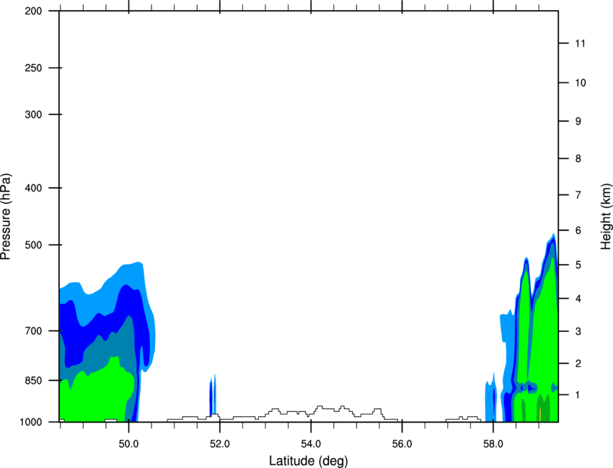The height and width of the screenshot is (468, 613).
Task: Click the 850 pressure tick label
Action: (x=33, y=380)
